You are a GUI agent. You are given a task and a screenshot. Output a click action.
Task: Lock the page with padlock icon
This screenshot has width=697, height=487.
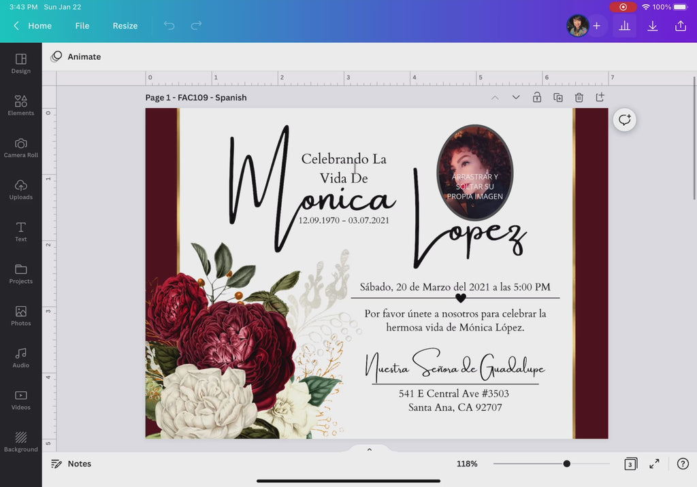coord(537,97)
